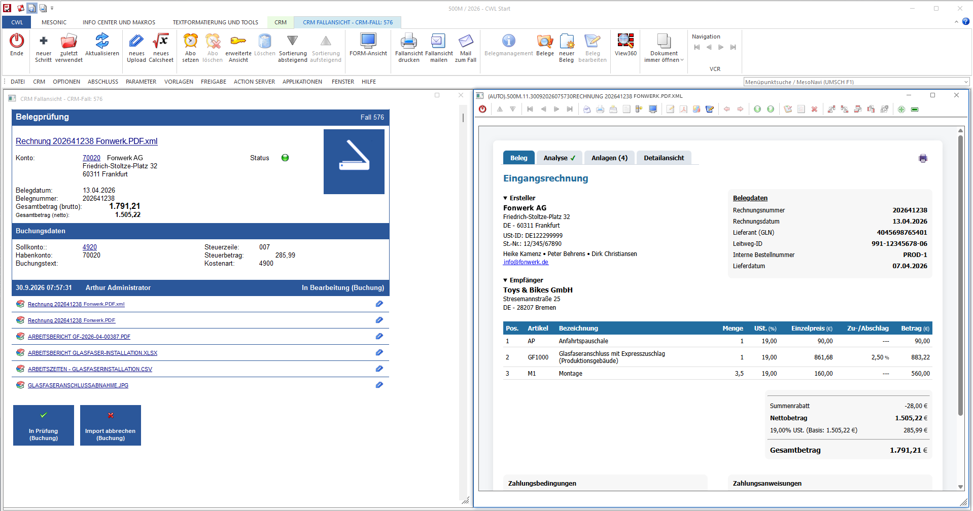Screen dimensions: 973x511
Task: Collapse the Empfänger section
Action: click(505, 280)
